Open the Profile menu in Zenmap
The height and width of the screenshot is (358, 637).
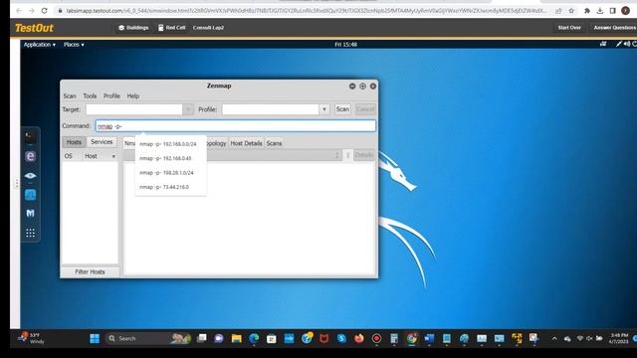[111, 95]
